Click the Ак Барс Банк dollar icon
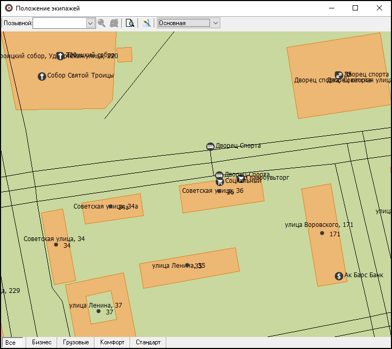392x349 pixels. pos(339,276)
